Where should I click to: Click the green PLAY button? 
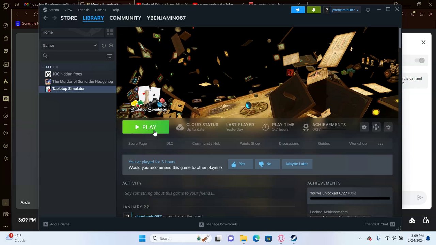[145, 127]
